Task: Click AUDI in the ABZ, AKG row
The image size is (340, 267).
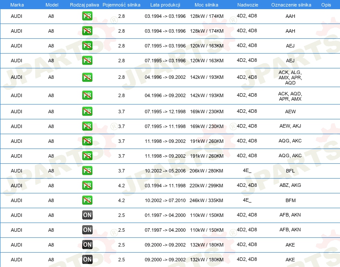Action: coord(17,186)
